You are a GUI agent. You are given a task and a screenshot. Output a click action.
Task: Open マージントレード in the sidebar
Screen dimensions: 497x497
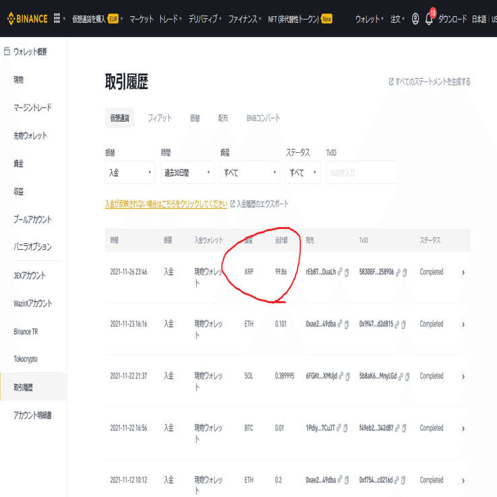[32, 108]
